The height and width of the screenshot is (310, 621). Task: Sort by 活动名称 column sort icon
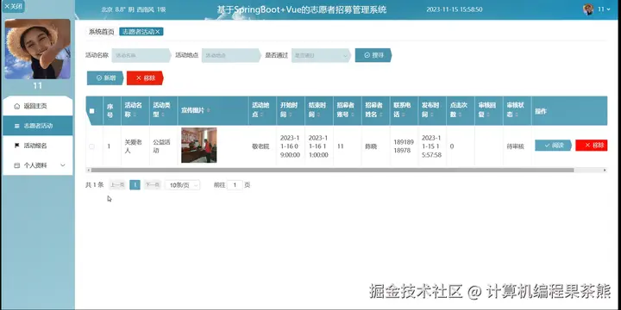pyautogui.click(x=135, y=115)
